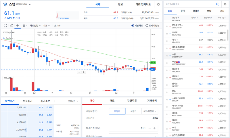The width and height of the screenshot is (230, 138).
Task: Zoom in the chart with plus button
Action: 84,72
